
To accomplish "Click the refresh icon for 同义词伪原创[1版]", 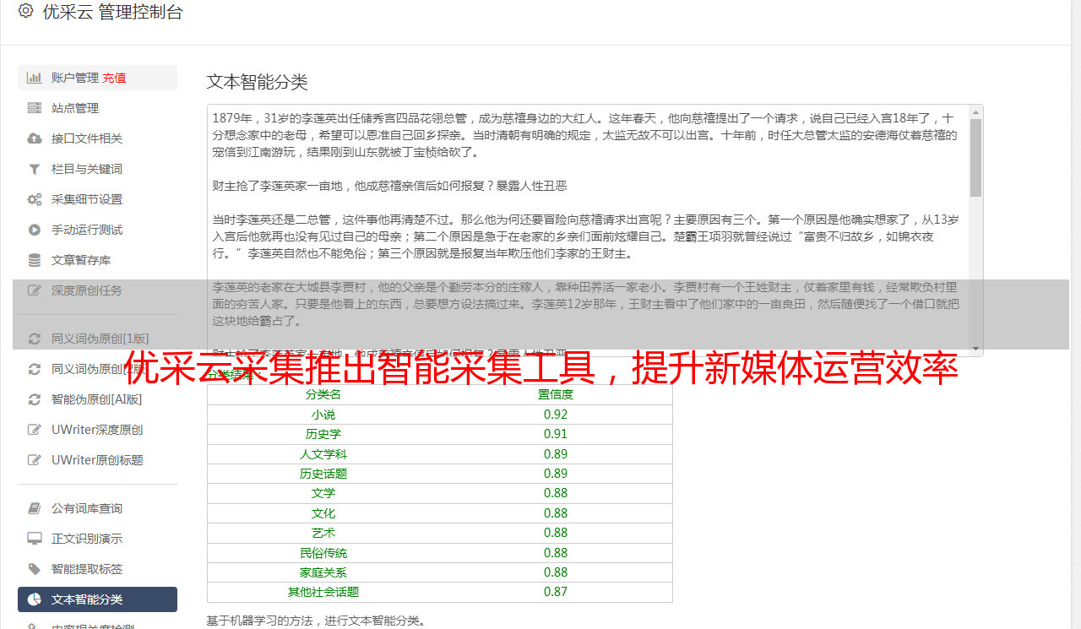I will pos(35,339).
